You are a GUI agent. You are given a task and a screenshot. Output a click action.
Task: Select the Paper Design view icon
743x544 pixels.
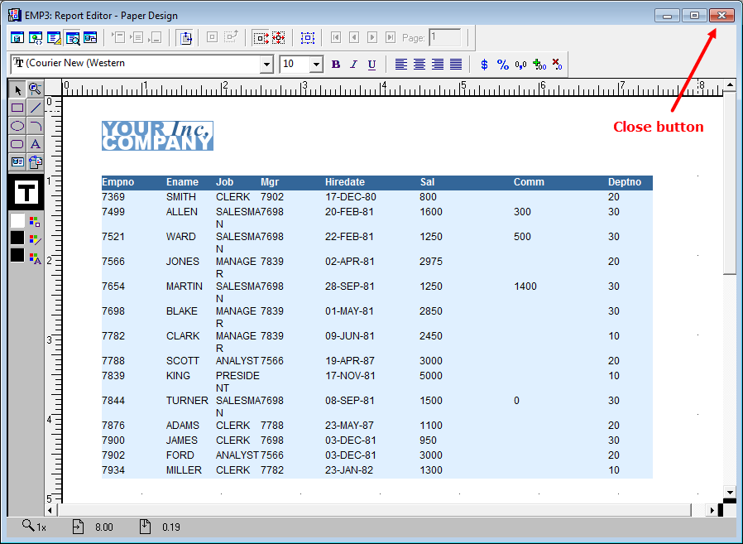(73, 37)
